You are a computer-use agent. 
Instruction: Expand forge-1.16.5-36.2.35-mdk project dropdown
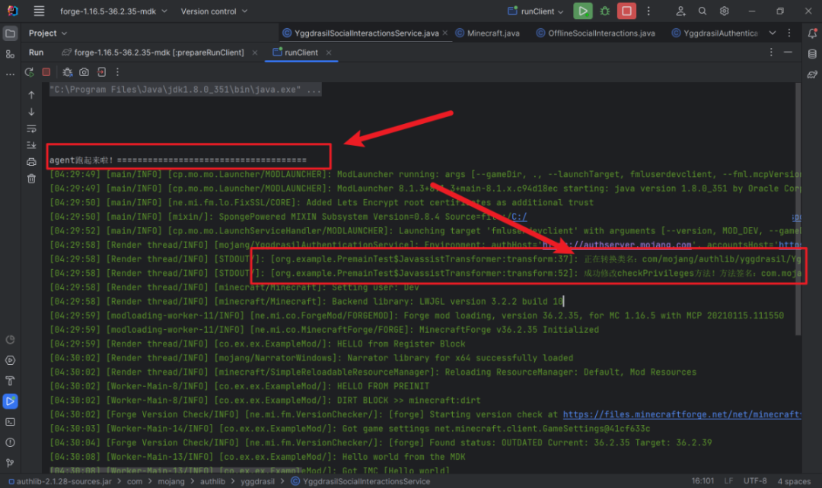click(113, 11)
